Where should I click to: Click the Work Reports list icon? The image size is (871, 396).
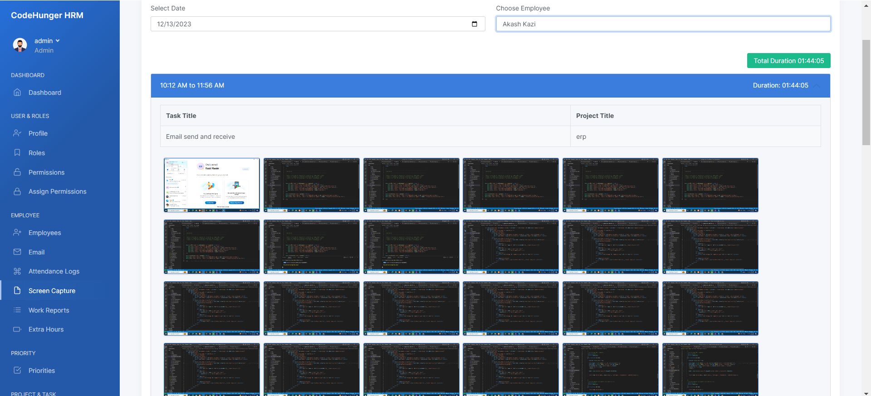point(17,310)
